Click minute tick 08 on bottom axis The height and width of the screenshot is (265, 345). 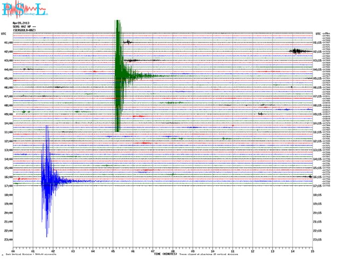click(172, 250)
